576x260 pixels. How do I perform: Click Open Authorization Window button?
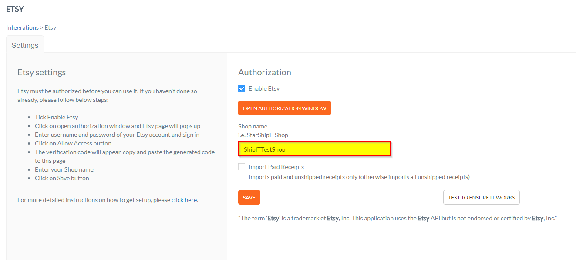[284, 108]
